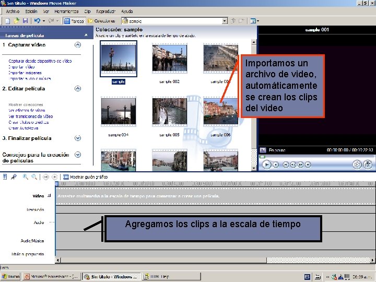Select the sample 002 clip thumbnail
This screenshot has width=376, height=282.
point(170,58)
